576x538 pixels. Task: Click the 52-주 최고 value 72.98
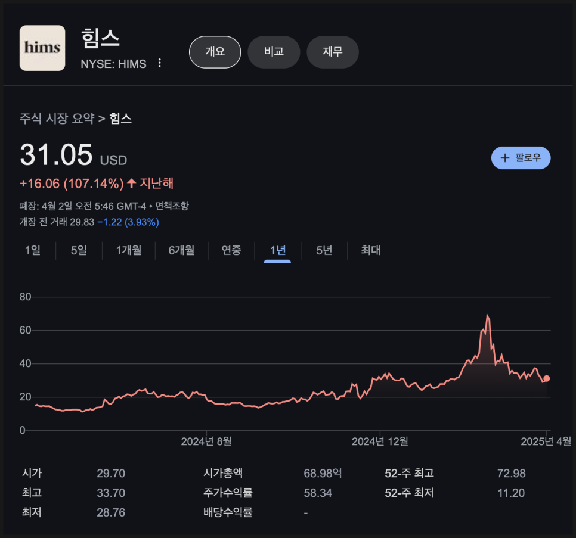(x=512, y=474)
